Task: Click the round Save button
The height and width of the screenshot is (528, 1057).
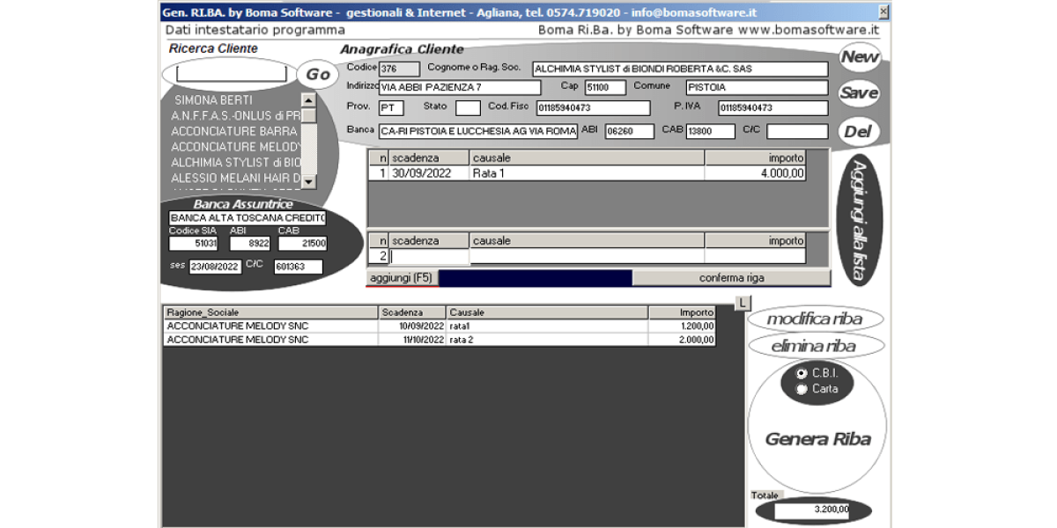Action: point(859,93)
